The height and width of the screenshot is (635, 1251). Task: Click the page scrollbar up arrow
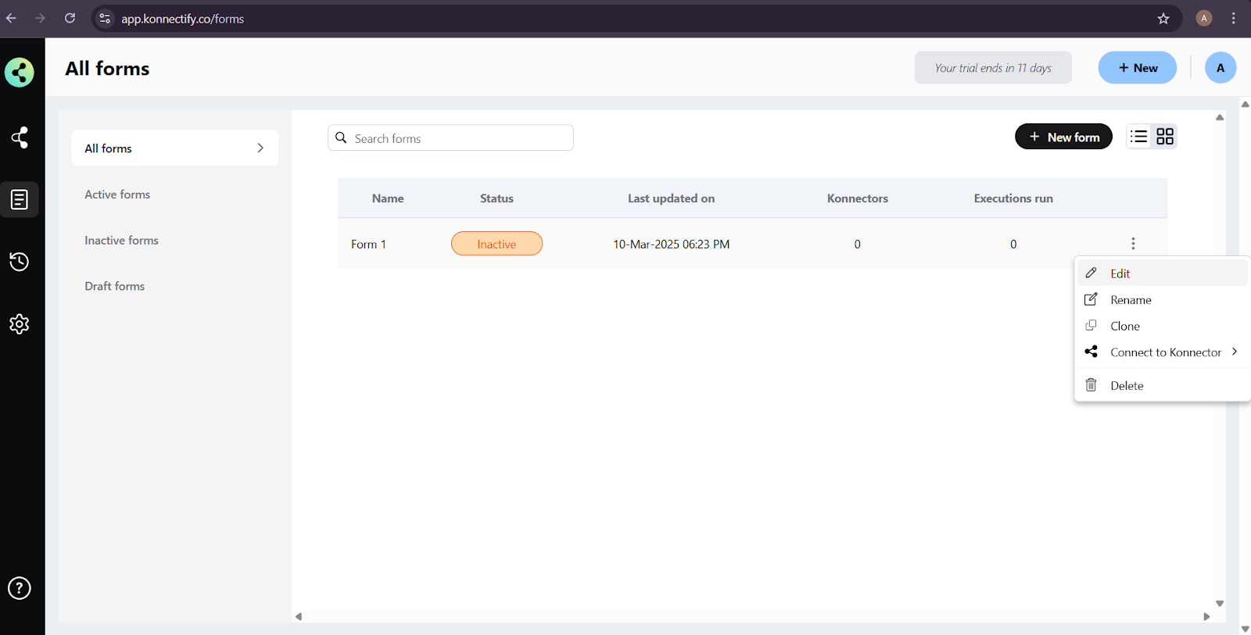[1245, 104]
